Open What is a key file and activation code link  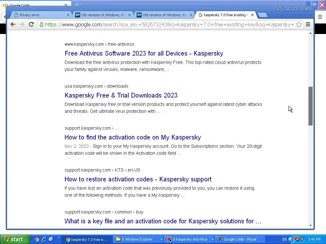tap(163, 221)
